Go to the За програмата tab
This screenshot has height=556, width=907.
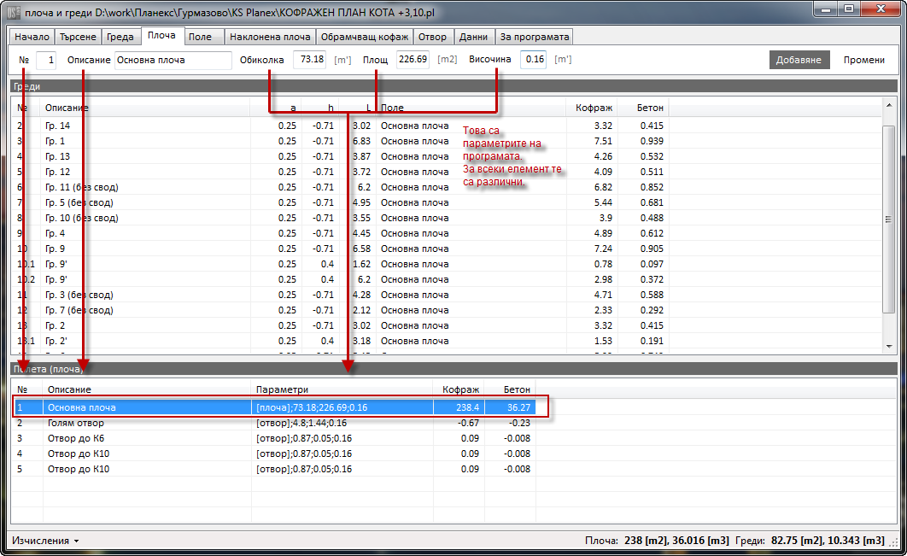[534, 37]
